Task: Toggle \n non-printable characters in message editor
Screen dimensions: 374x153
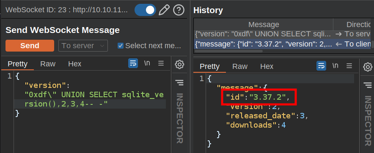Action: point(147,63)
